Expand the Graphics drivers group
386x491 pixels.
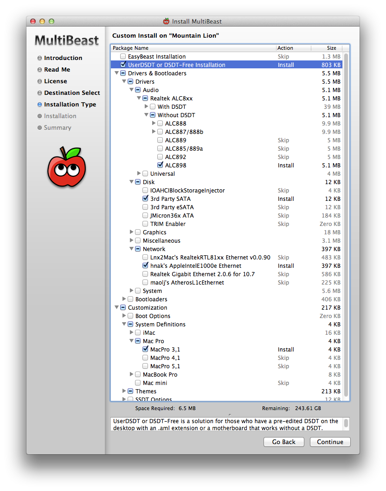click(132, 232)
